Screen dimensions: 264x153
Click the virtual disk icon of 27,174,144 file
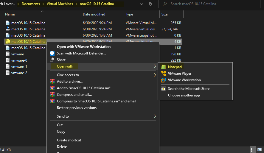pos(7,29)
